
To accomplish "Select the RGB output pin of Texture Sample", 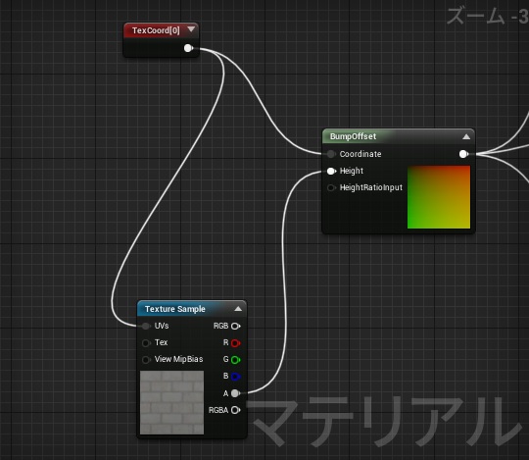I will tap(235, 326).
